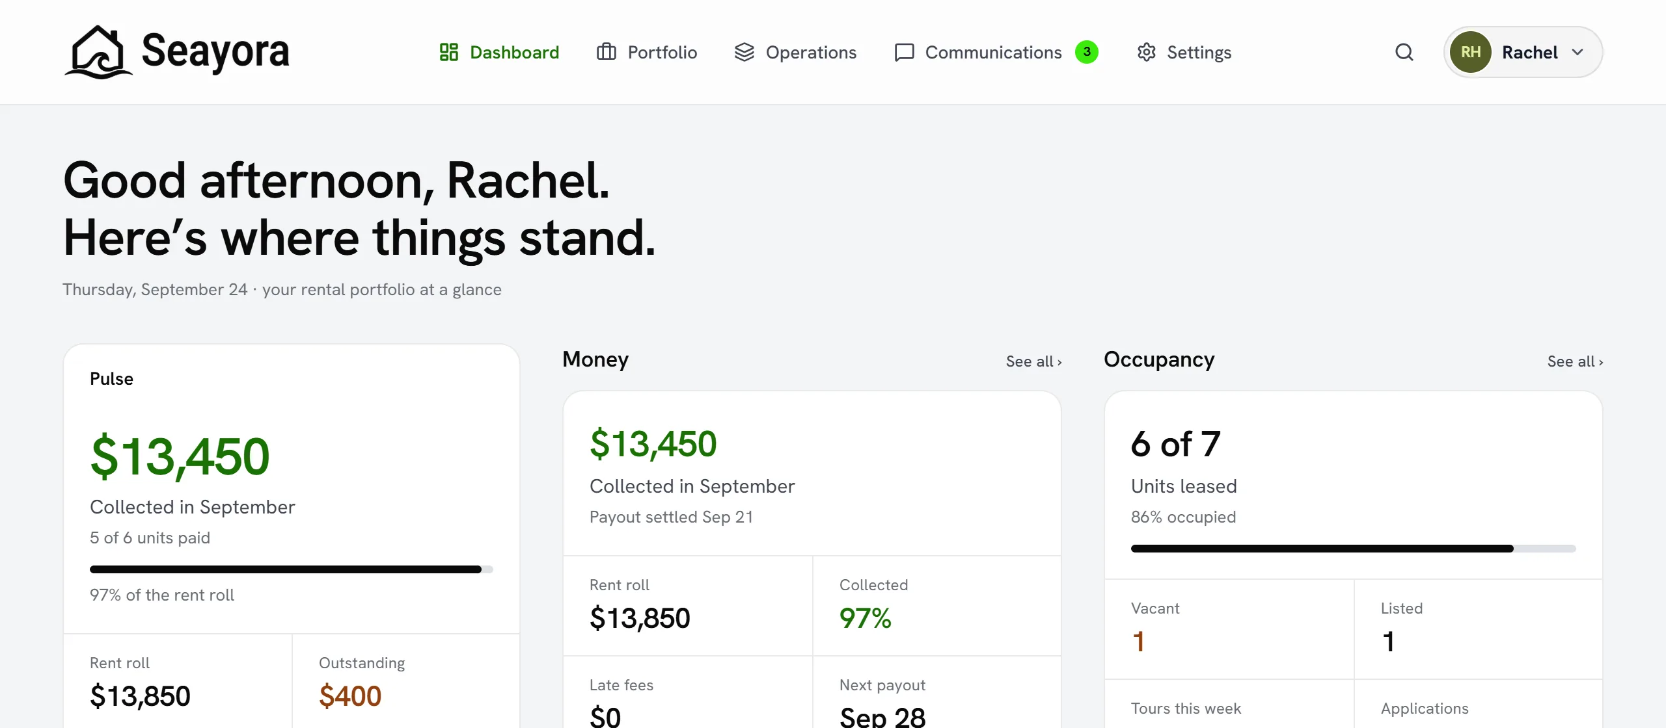Click See all in Money section
1666x728 pixels.
(x=1033, y=361)
